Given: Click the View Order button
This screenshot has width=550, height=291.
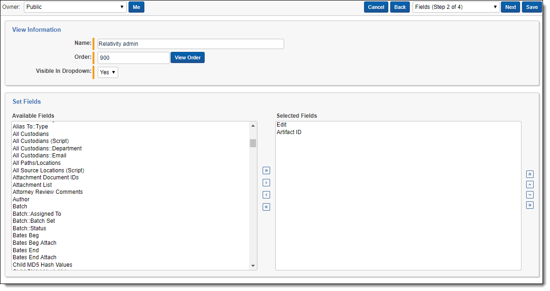Looking at the screenshot, I should pyautogui.click(x=187, y=57).
